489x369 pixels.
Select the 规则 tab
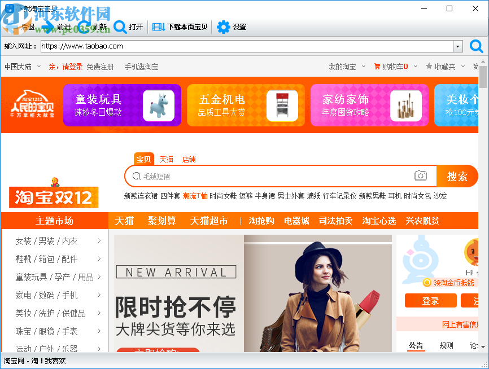click(446, 345)
